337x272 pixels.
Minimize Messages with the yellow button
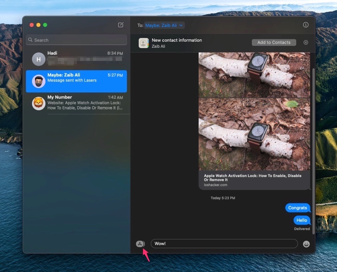38,25
